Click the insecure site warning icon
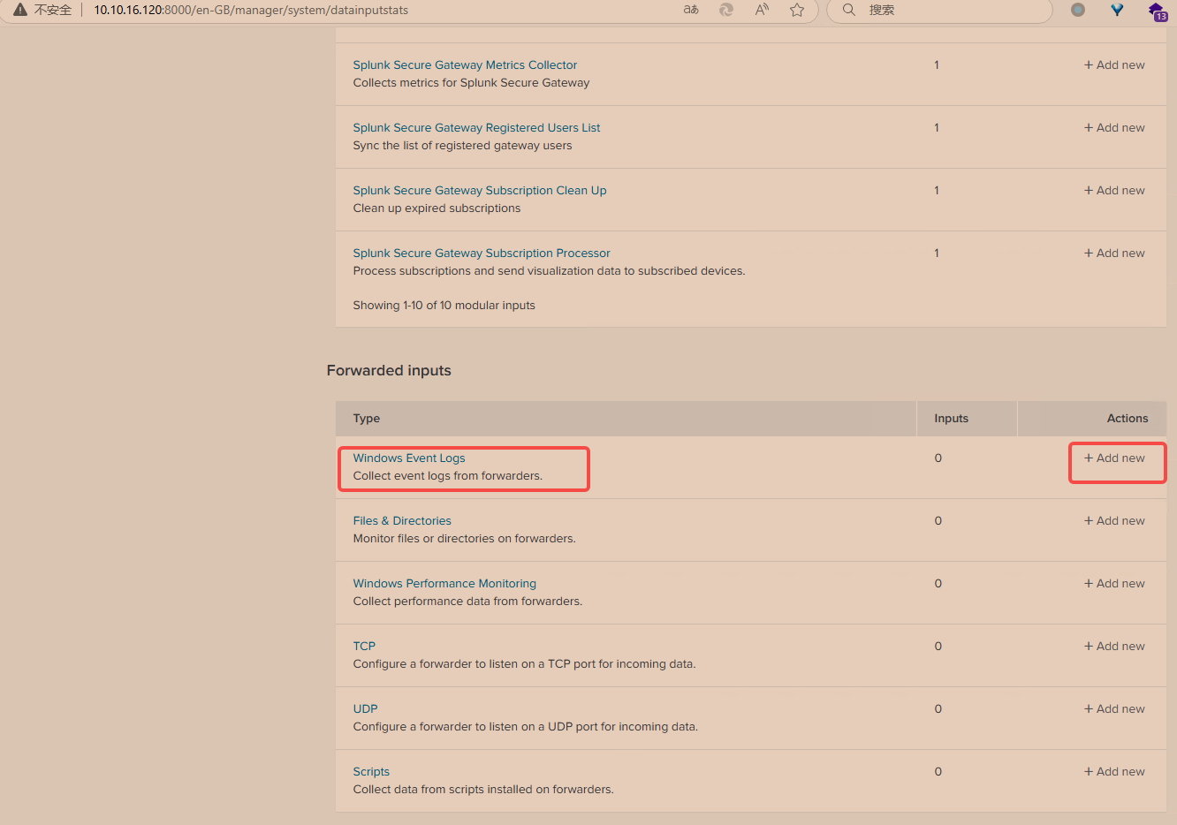Image resolution: width=1177 pixels, height=825 pixels. (20, 10)
